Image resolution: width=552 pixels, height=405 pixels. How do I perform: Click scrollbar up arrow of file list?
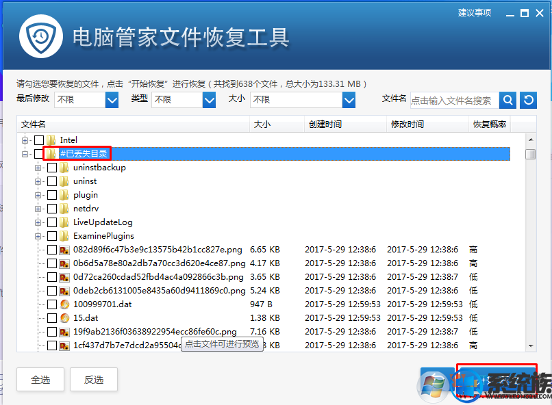click(x=531, y=140)
